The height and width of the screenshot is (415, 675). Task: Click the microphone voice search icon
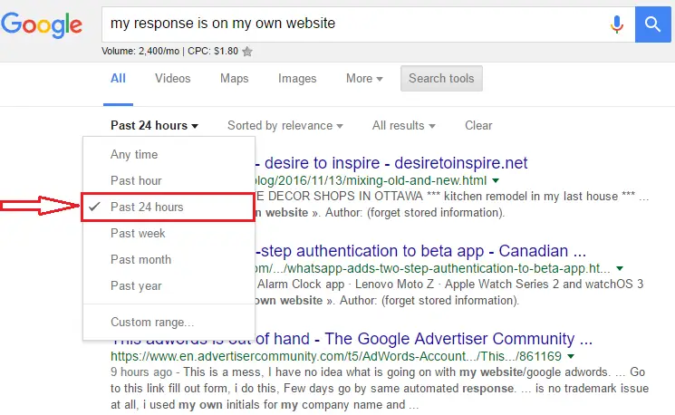click(617, 24)
